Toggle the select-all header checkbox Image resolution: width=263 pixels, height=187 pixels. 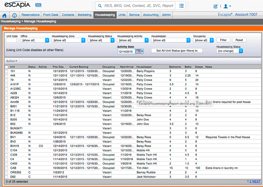7,67
